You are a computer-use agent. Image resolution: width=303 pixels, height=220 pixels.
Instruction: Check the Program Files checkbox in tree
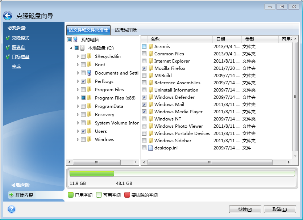(x=83, y=89)
